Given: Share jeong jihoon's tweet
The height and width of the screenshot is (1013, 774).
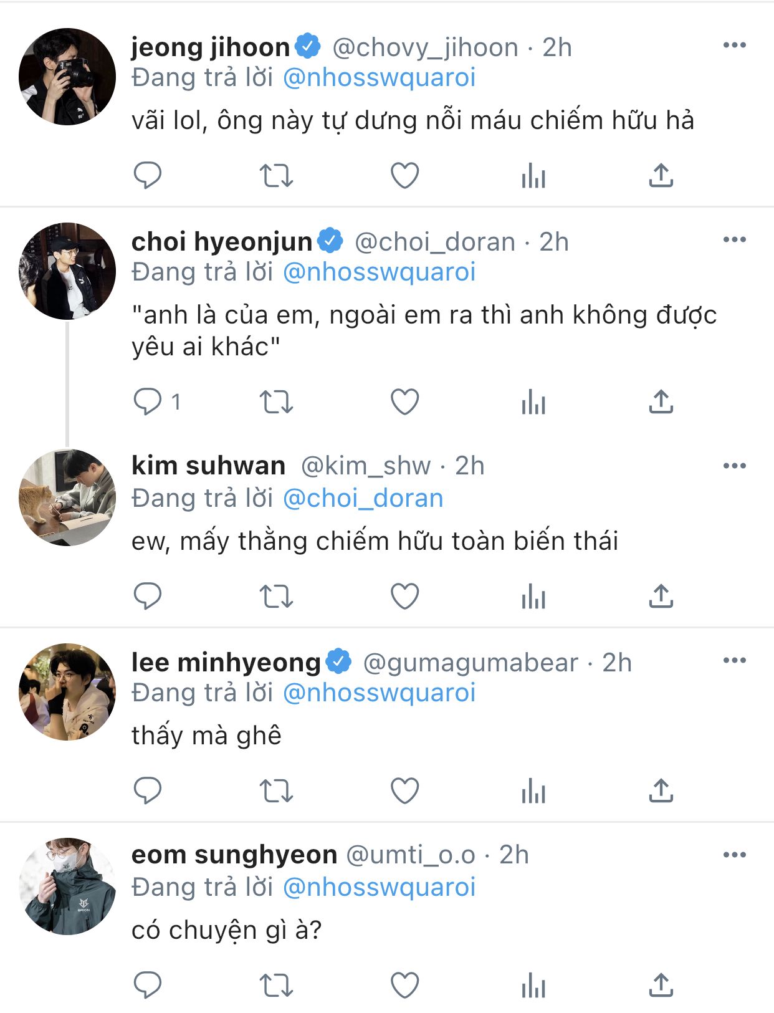Looking at the screenshot, I should click(x=661, y=175).
